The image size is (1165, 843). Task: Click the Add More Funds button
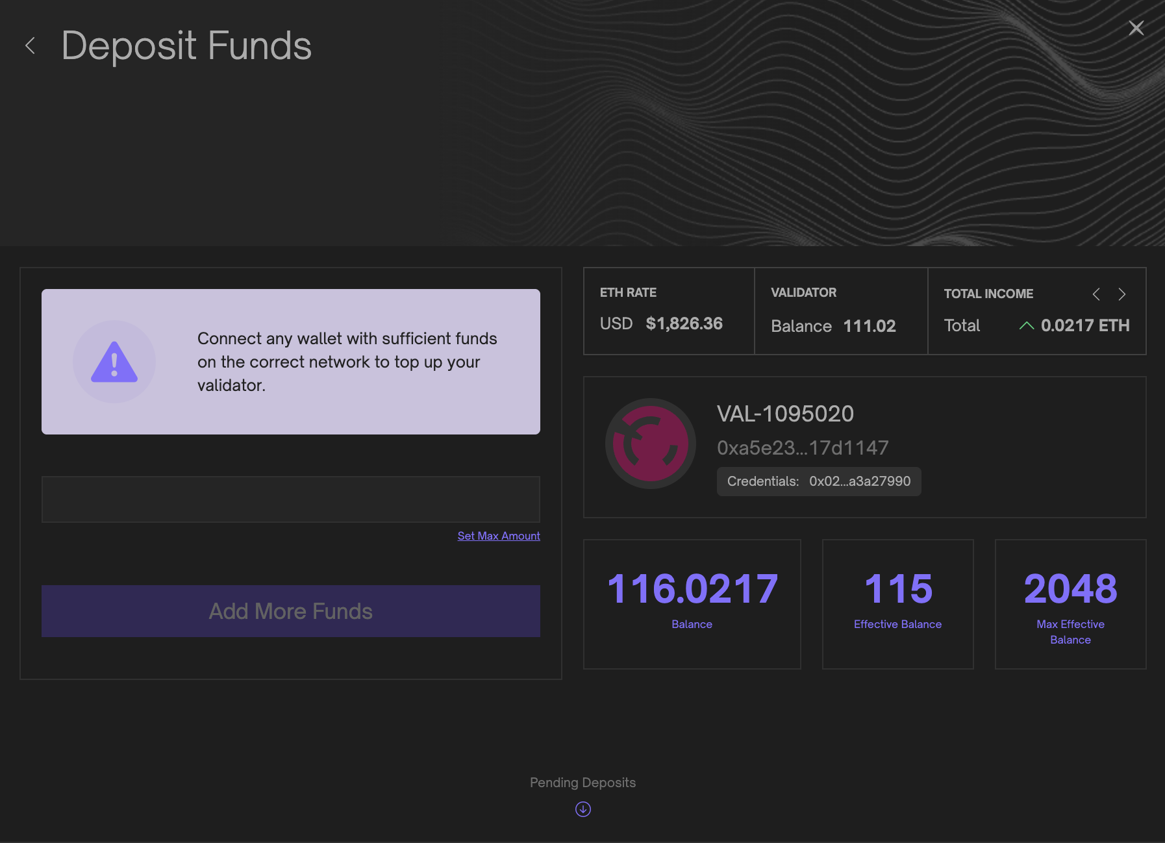[x=291, y=611]
